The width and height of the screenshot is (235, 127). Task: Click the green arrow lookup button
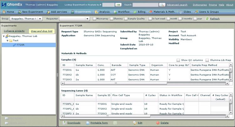[x=118, y=5]
